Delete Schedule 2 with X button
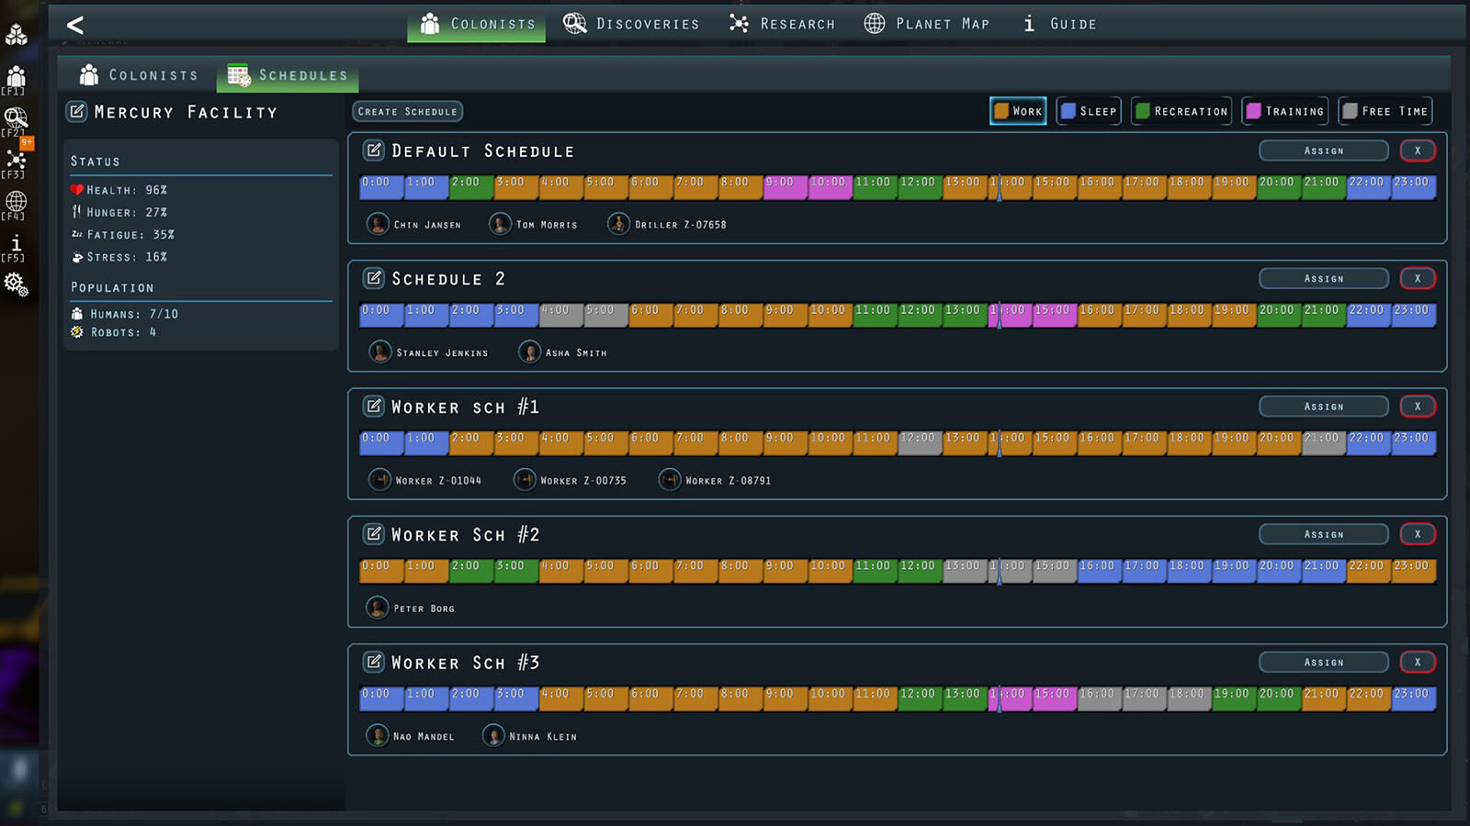The image size is (1470, 826). coord(1418,278)
